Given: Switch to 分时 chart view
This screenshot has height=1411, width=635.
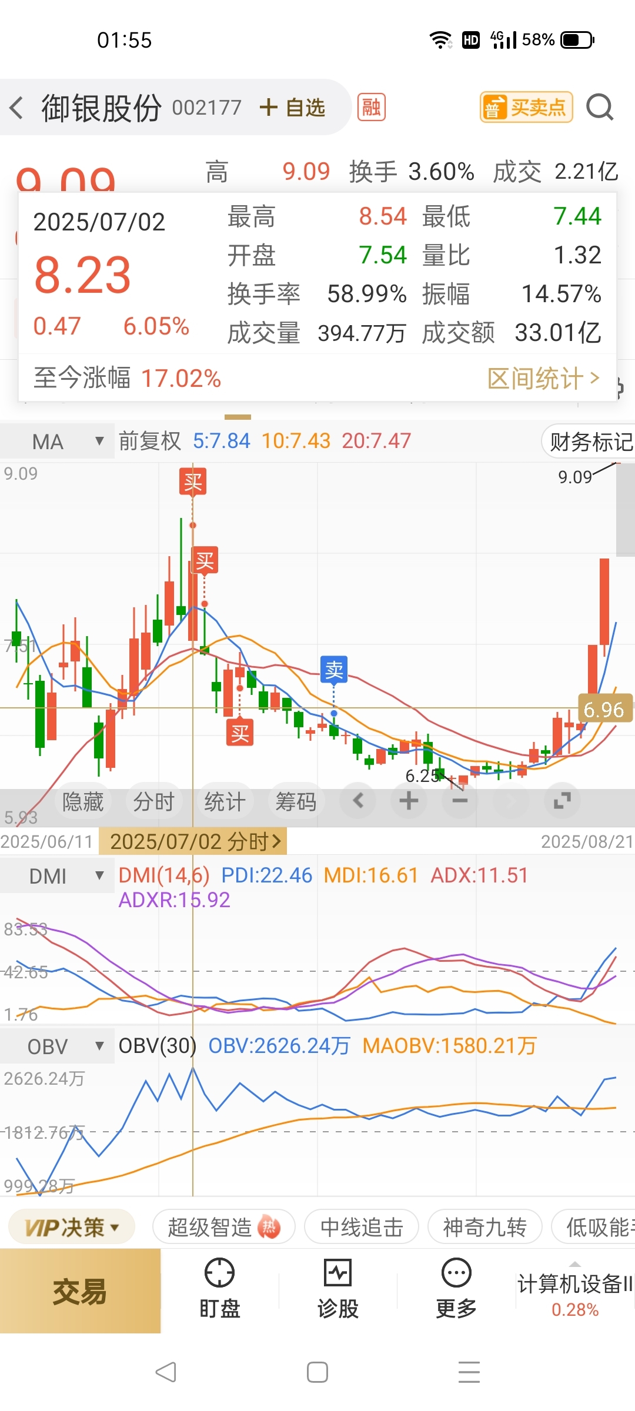Looking at the screenshot, I should [x=154, y=801].
